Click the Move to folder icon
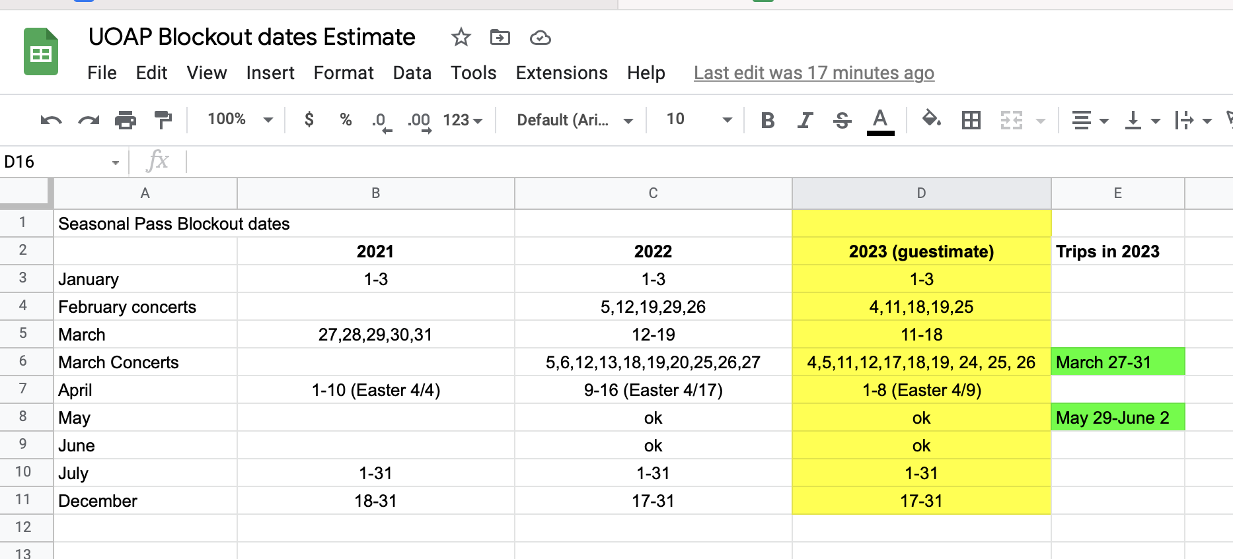This screenshot has width=1233, height=559. click(x=500, y=38)
